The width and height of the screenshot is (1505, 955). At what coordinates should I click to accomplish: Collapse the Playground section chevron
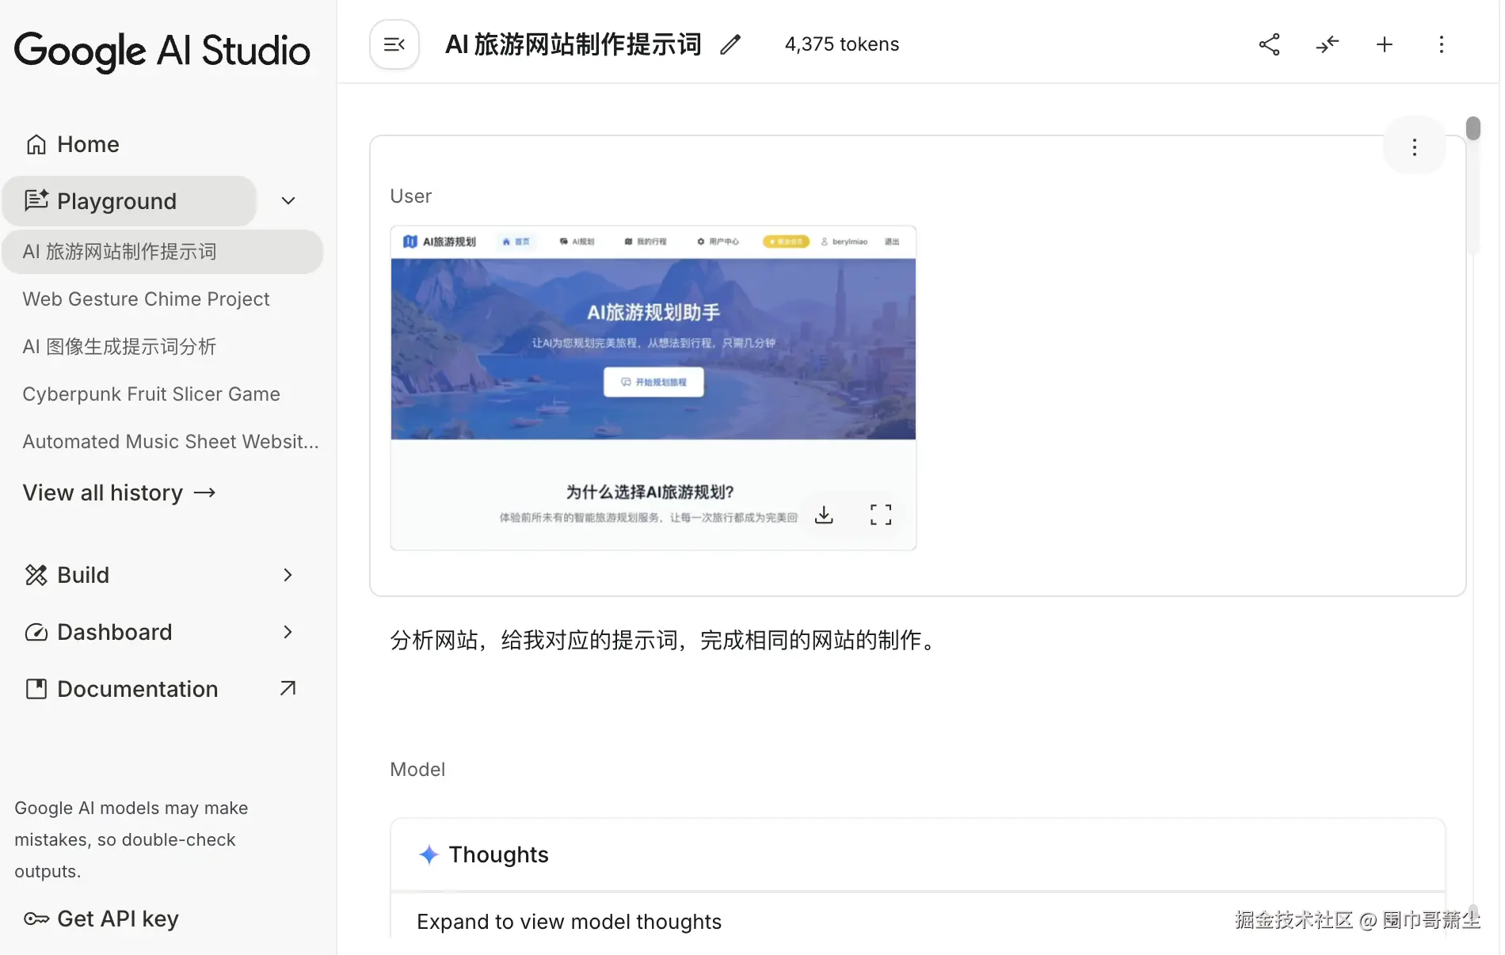pos(288,201)
